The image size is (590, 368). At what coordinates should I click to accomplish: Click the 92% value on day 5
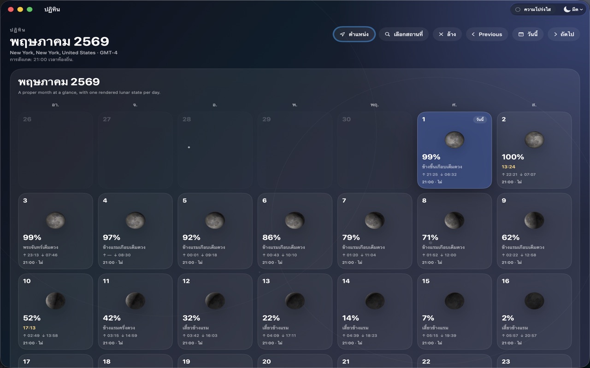[x=191, y=237]
